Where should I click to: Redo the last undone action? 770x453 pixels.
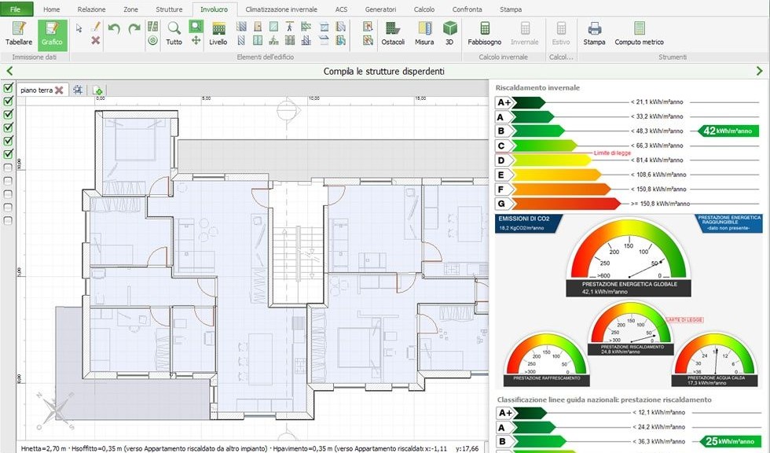click(134, 28)
